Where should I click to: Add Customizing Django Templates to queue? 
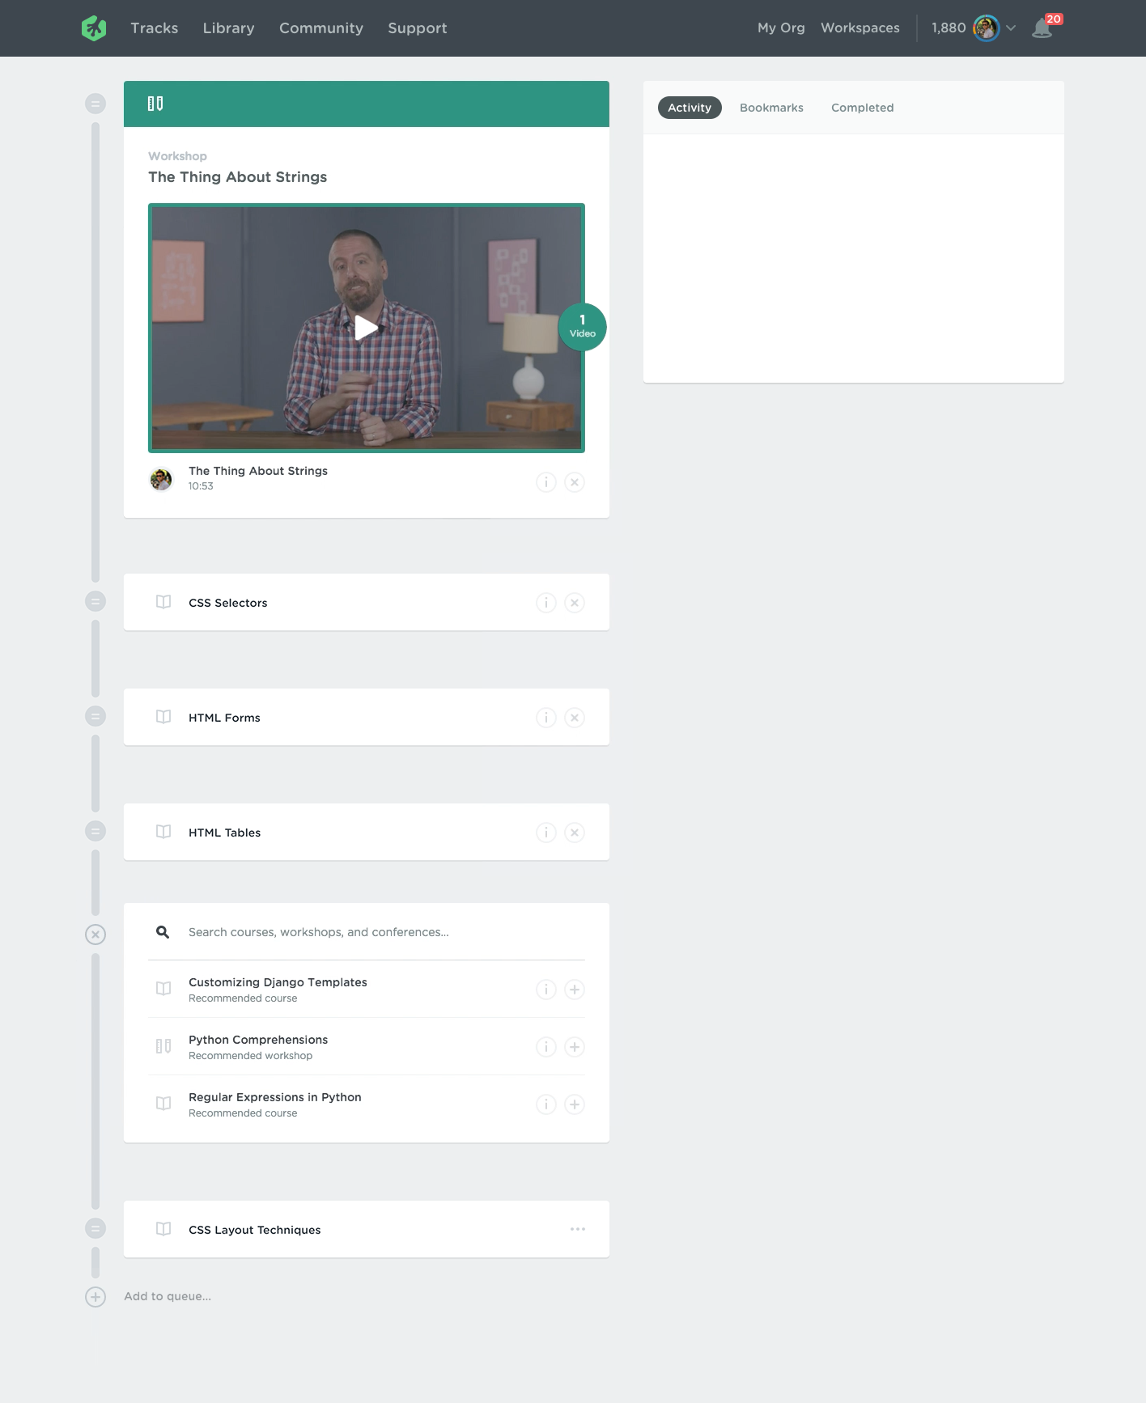[x=575, y=990]
